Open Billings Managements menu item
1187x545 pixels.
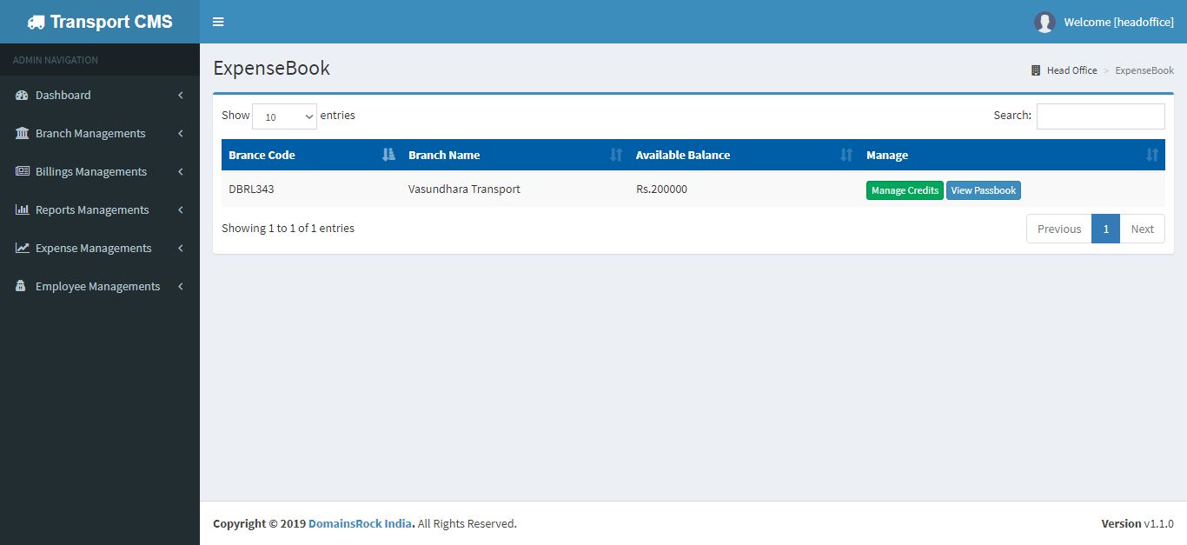click(x=100, y=171)
